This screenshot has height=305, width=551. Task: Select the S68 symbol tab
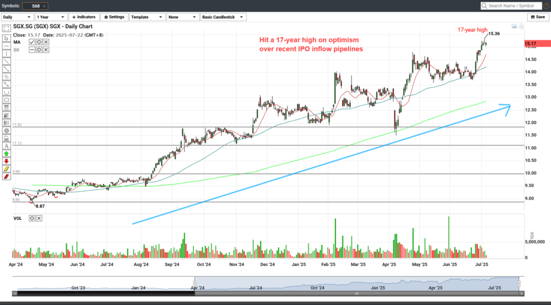click(36, 6)
